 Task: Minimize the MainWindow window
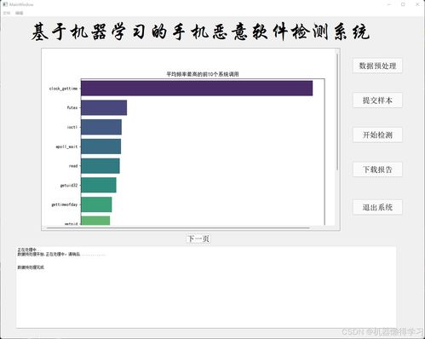point(389,4)
